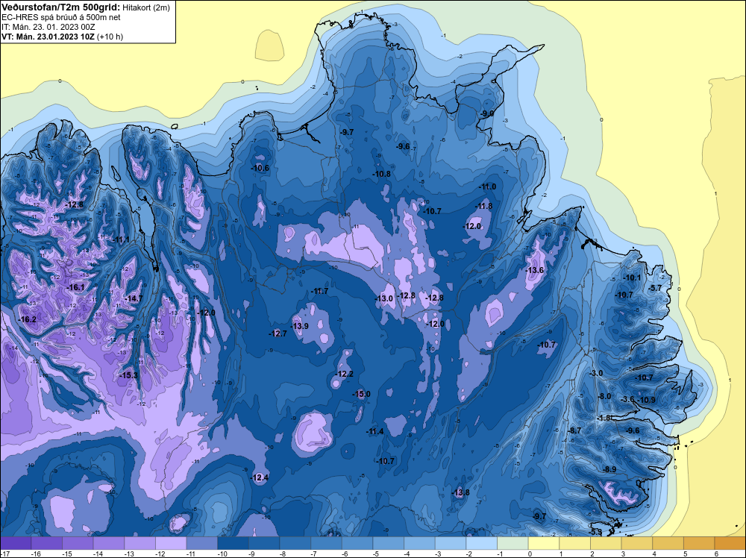Select the -14.7 temperature value

pyautogui.click(x=134, y=298)
